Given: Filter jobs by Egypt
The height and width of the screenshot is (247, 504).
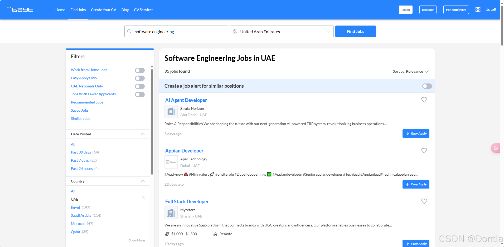Looking at the screenshot, I should (x=75, y=208).
